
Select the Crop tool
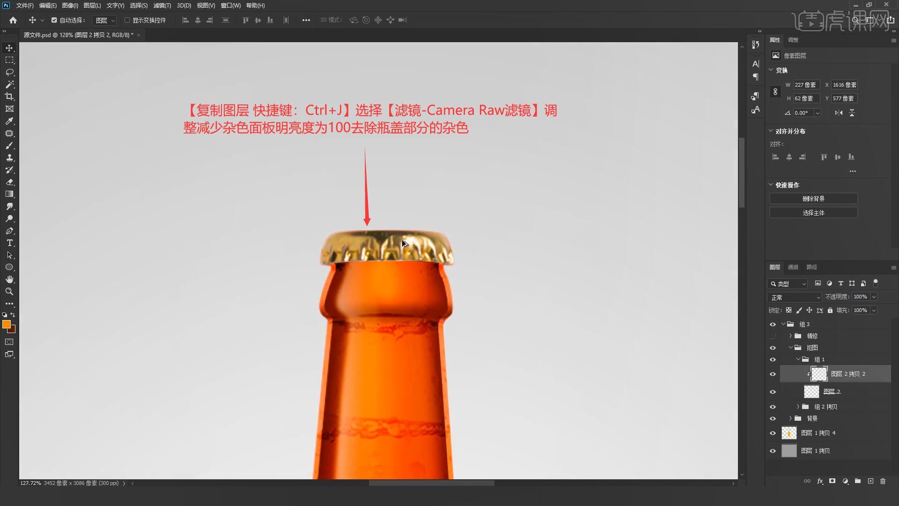9,97
